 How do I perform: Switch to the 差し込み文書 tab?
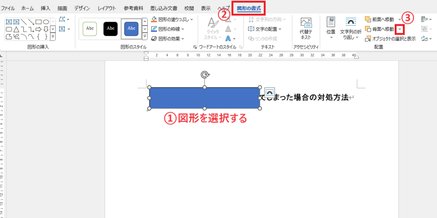coord(163,8)
